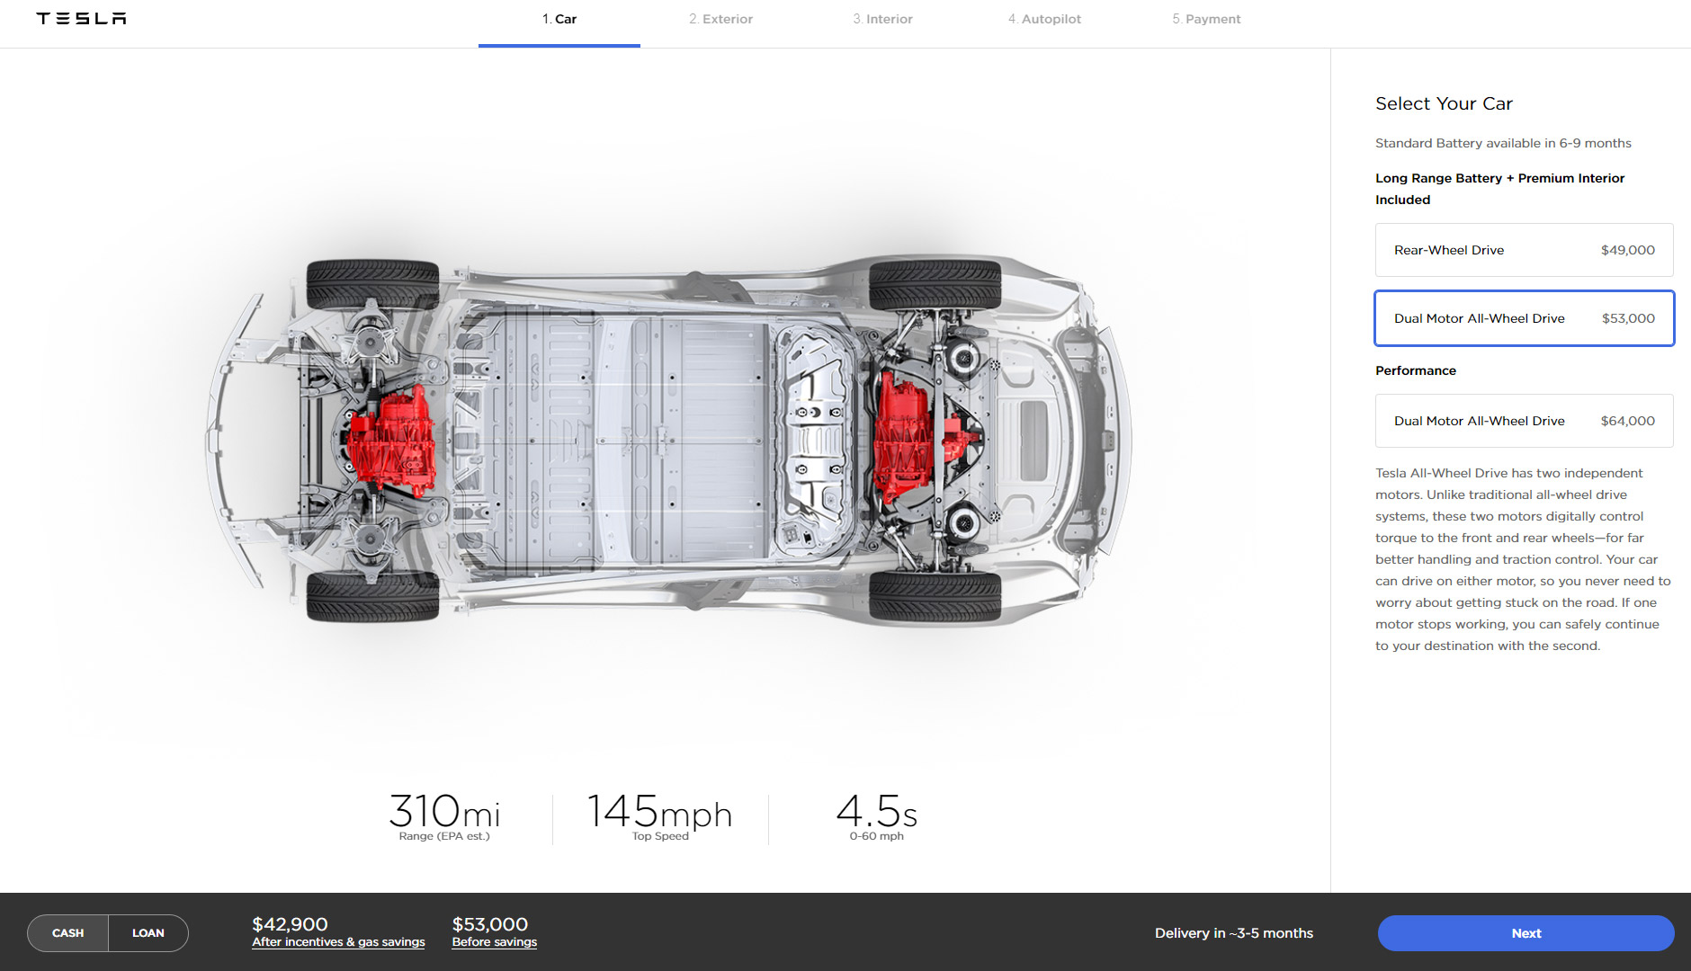This screenshot has width=1691, height=971.
Task: Click the Before savings link
Action: click(494, 942)
